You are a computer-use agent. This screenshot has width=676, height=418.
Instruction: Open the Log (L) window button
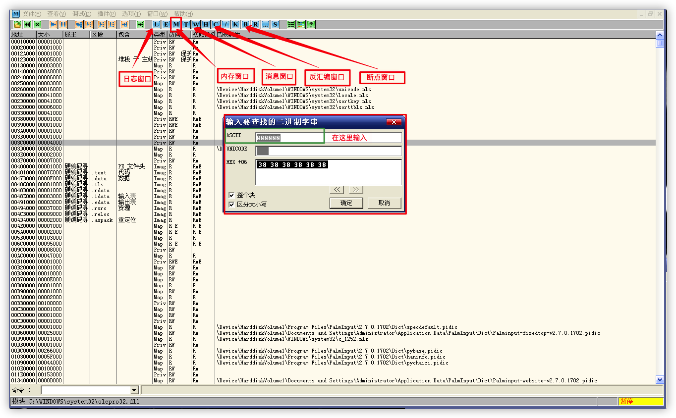pos(156,24)
